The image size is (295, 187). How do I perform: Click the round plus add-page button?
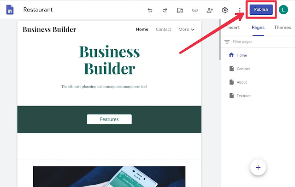258,168
